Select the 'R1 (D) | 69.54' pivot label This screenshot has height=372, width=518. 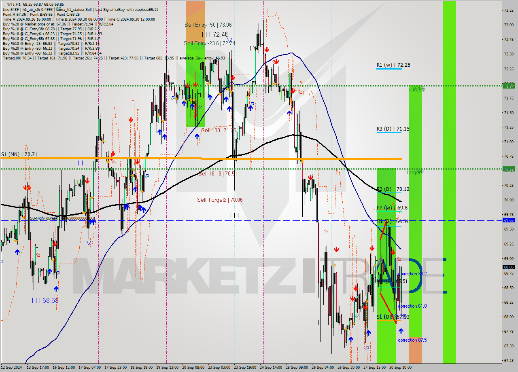(x=392, y=222)
